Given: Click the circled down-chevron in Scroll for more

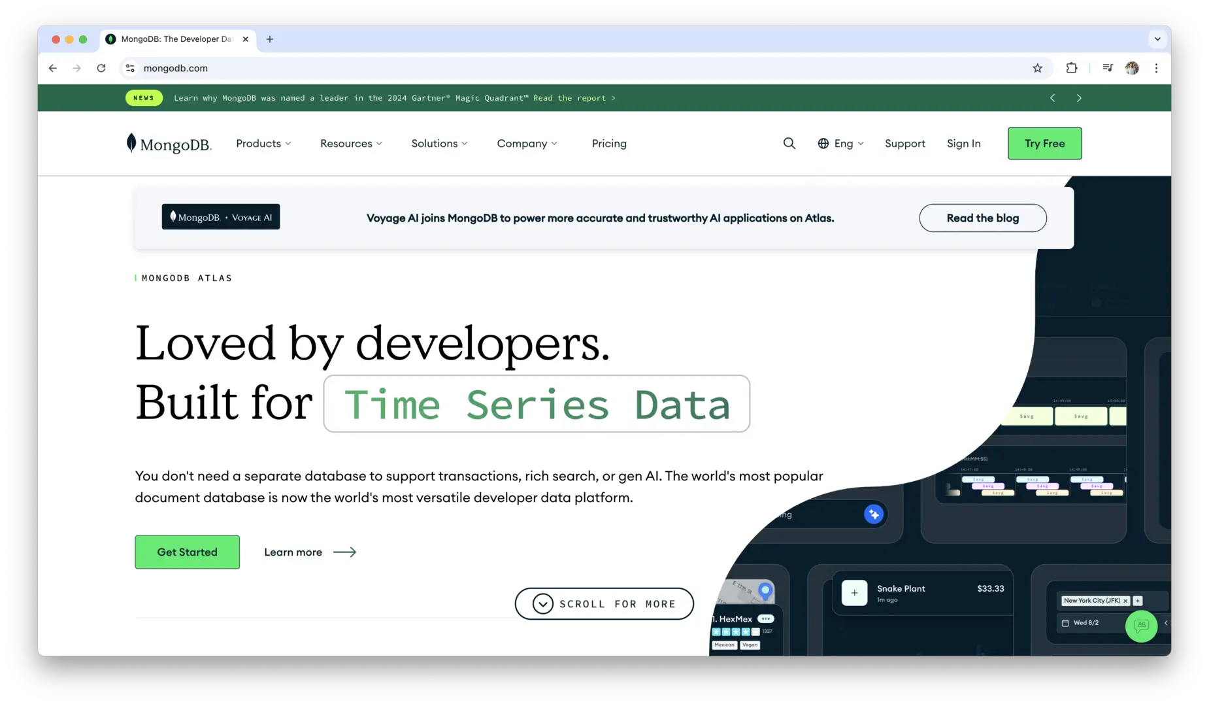Looking at the screenshot, I should tap(542, 604).
